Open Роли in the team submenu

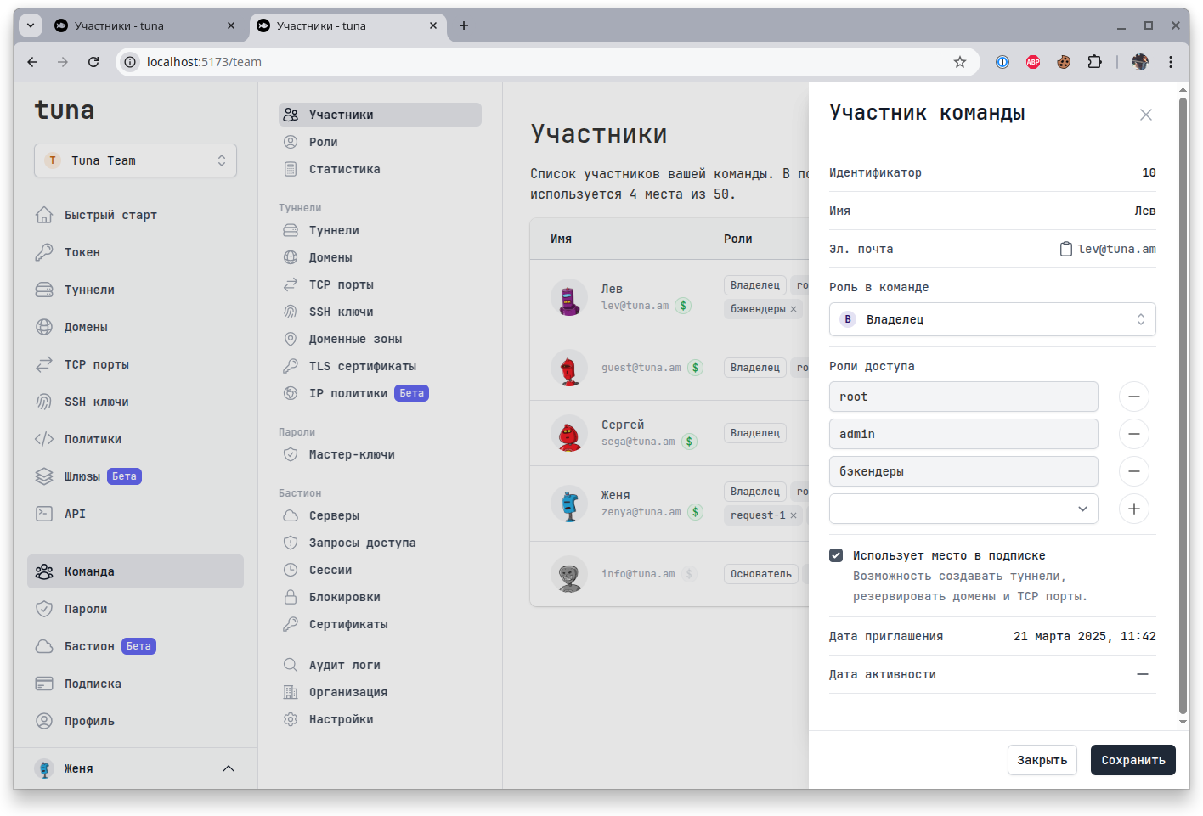coord(324,142)
